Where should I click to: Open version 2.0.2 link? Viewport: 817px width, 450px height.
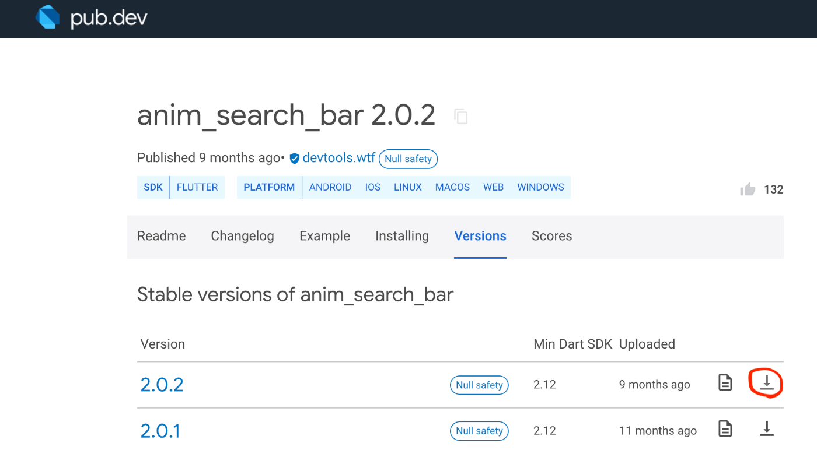pos(162,385)
